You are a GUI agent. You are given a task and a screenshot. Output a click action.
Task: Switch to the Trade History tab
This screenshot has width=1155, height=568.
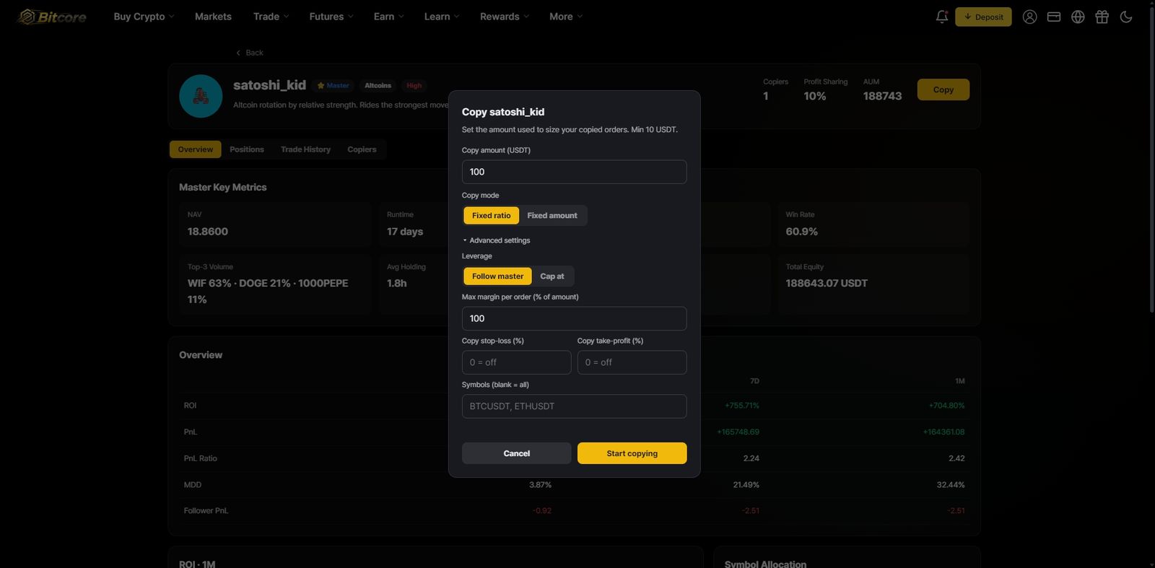click(x=305, y=149)
